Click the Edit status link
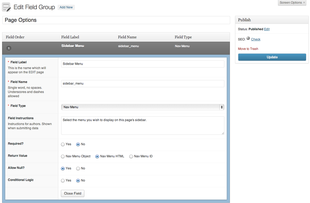310x203 pixels. [267, 29]
